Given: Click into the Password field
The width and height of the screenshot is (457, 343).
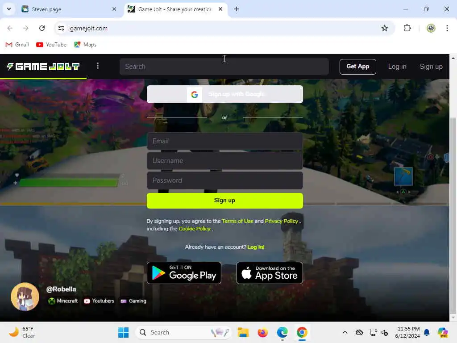Looking at the screenshot, I should click(225, 180).
